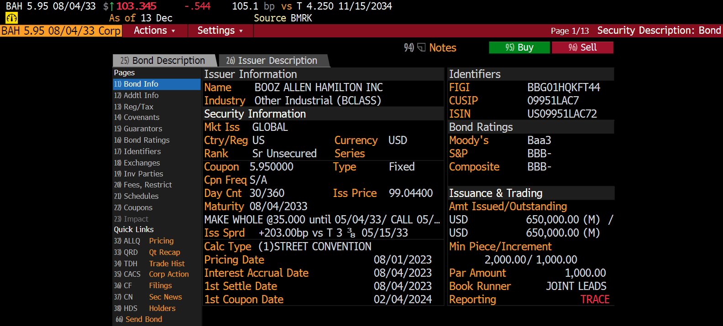This screenshot has height=326, width=723.
Task: Click the Iss Price value 99.04400
Action: click(x=411, y=193)
